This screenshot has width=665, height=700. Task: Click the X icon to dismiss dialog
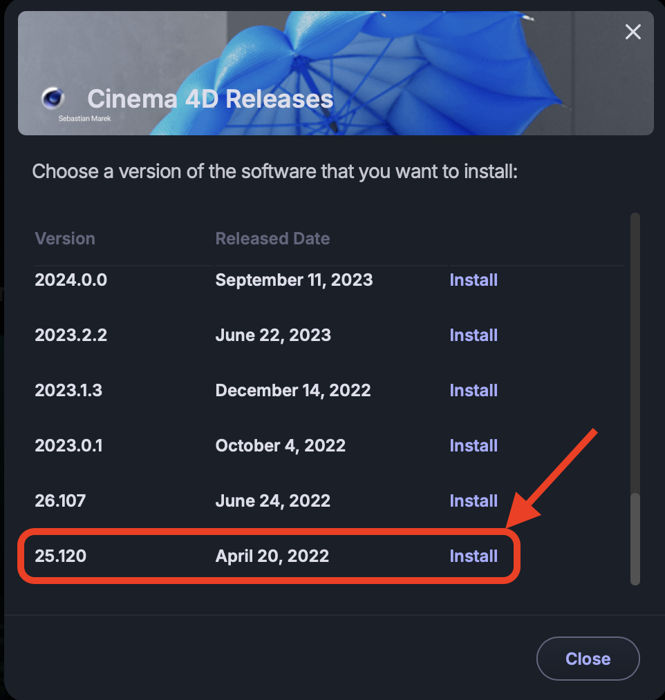click(633, 32)
